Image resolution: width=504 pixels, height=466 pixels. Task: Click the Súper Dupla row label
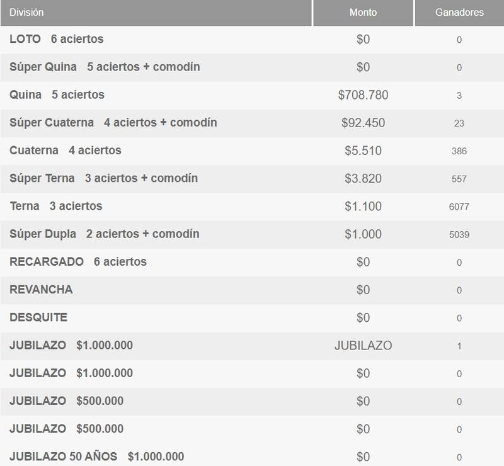click(105, 234)
